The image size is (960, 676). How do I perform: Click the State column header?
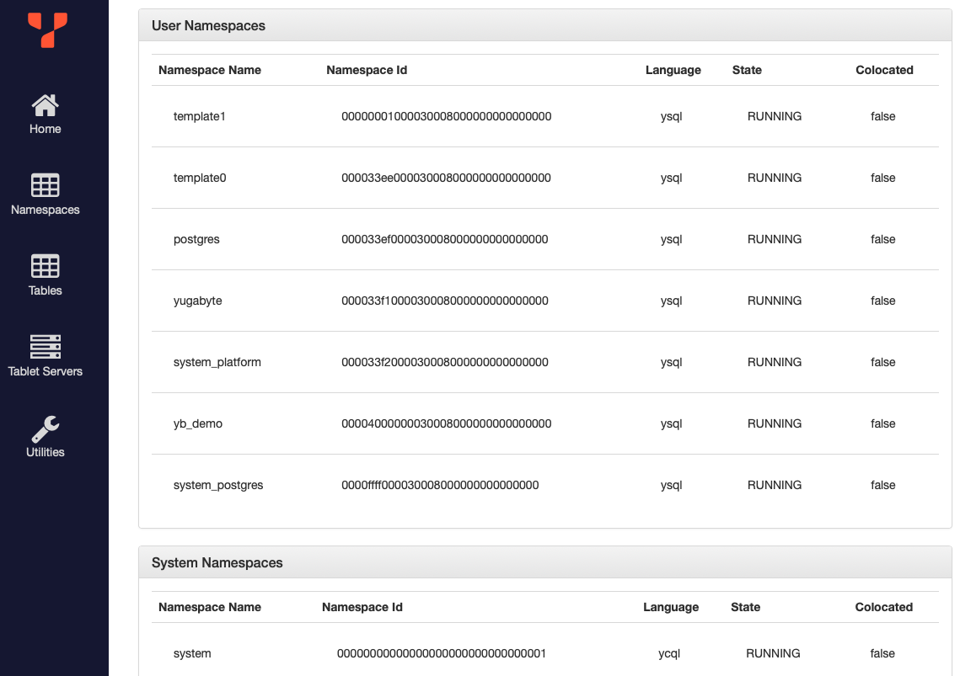pos(747,70)
